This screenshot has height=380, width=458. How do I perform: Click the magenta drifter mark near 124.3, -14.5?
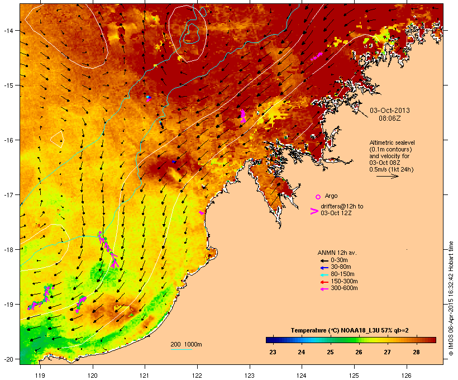click(x=317, y=56)
